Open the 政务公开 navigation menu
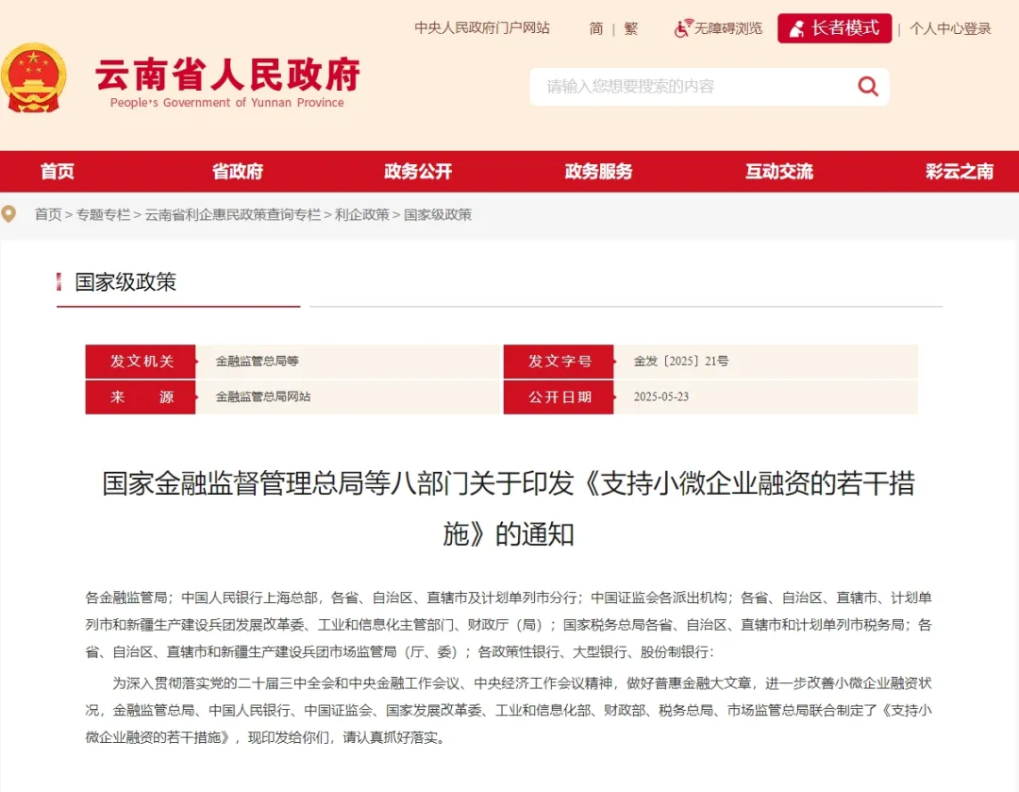The height and width of the screenshot is (792, 1019). point(418,171)
